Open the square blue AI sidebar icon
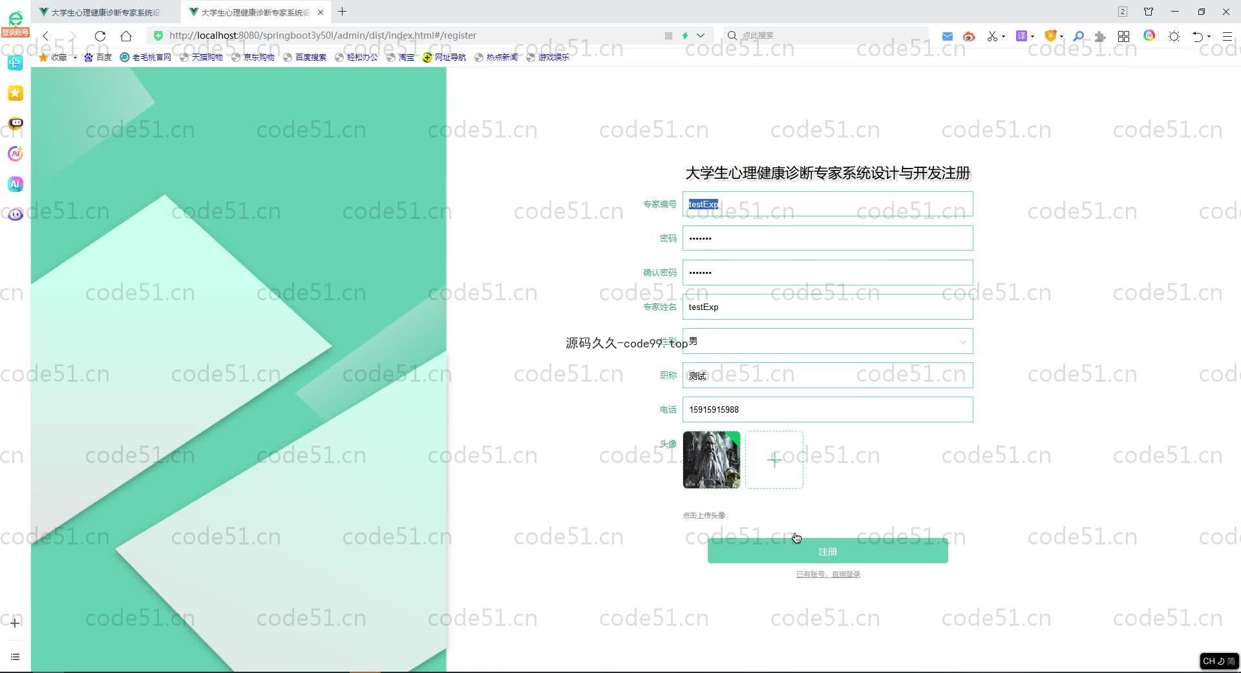The height and width of the screenshot is (673, 1241). [15, 184]
